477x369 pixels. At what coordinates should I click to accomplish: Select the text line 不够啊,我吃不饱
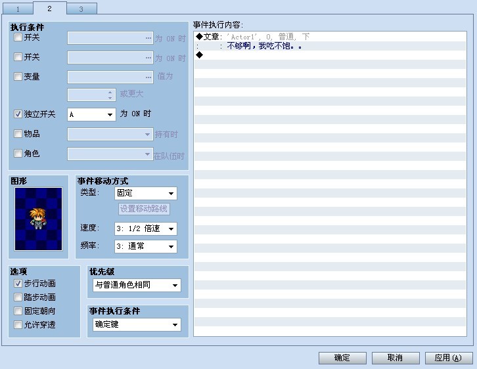click(x=330, y=46)
